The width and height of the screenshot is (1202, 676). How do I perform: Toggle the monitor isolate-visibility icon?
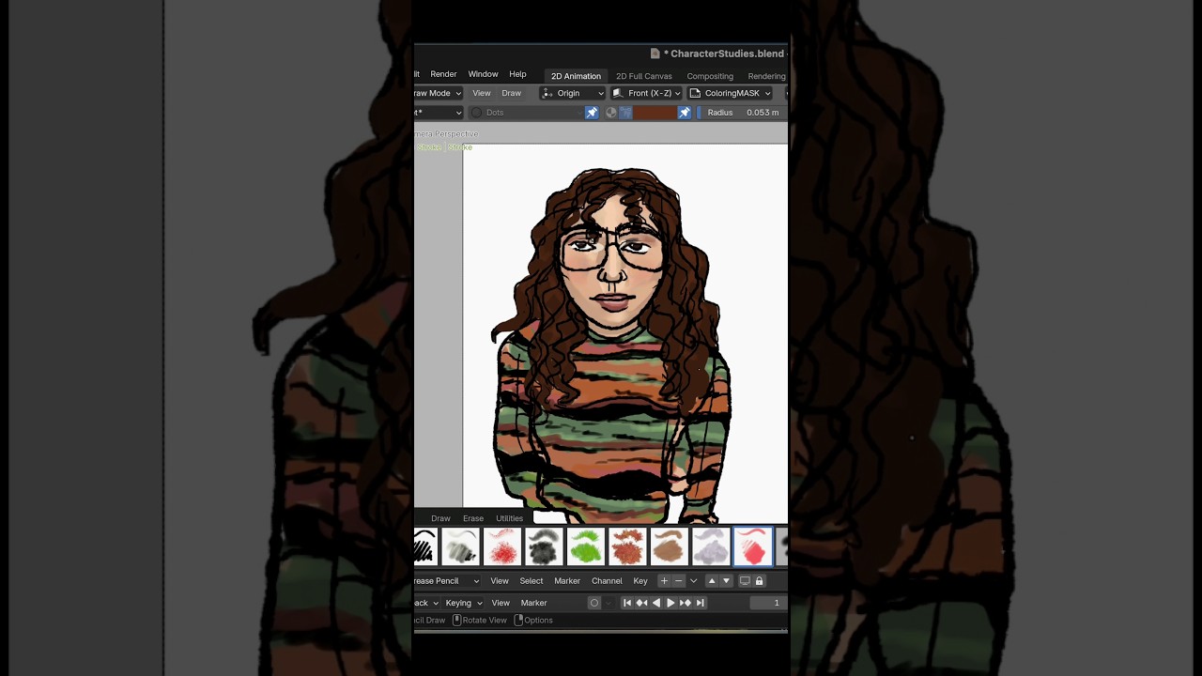tap(745, 581)
